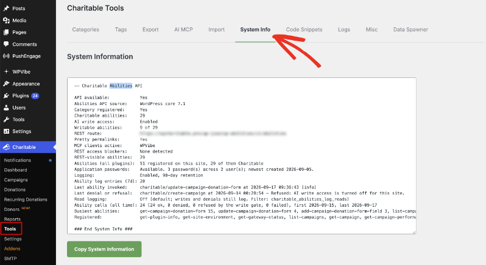Click the Charitable Tools page title
This screenshot has width=486, height=265.
[x=96, y=9]
